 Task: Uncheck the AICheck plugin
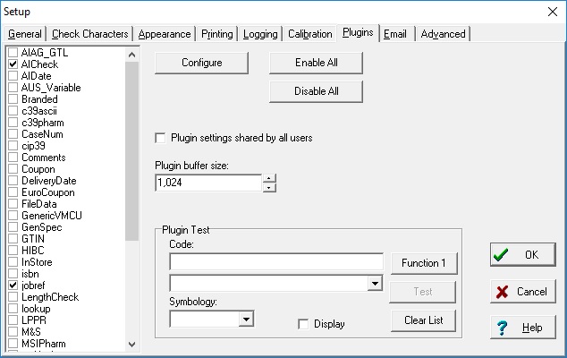tap(13, 64)
